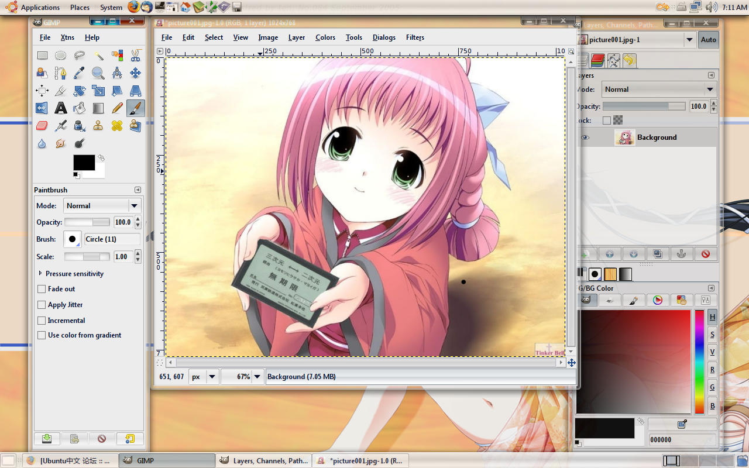Activate the Perspective tool
Screen dimensions: 749x468
135,91
